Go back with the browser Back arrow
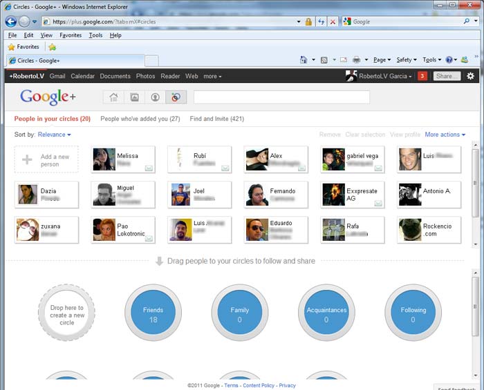484x390 pixels. [11, 21]
